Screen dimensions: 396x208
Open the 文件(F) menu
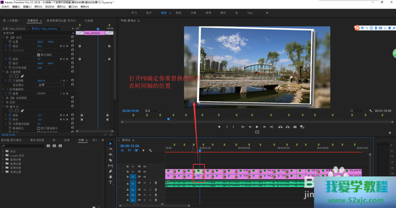coord(5,7)
